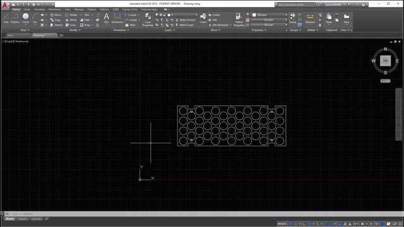Click the help search box in title bar
This screenshot has height=227, width=404.
coord(295,4)
